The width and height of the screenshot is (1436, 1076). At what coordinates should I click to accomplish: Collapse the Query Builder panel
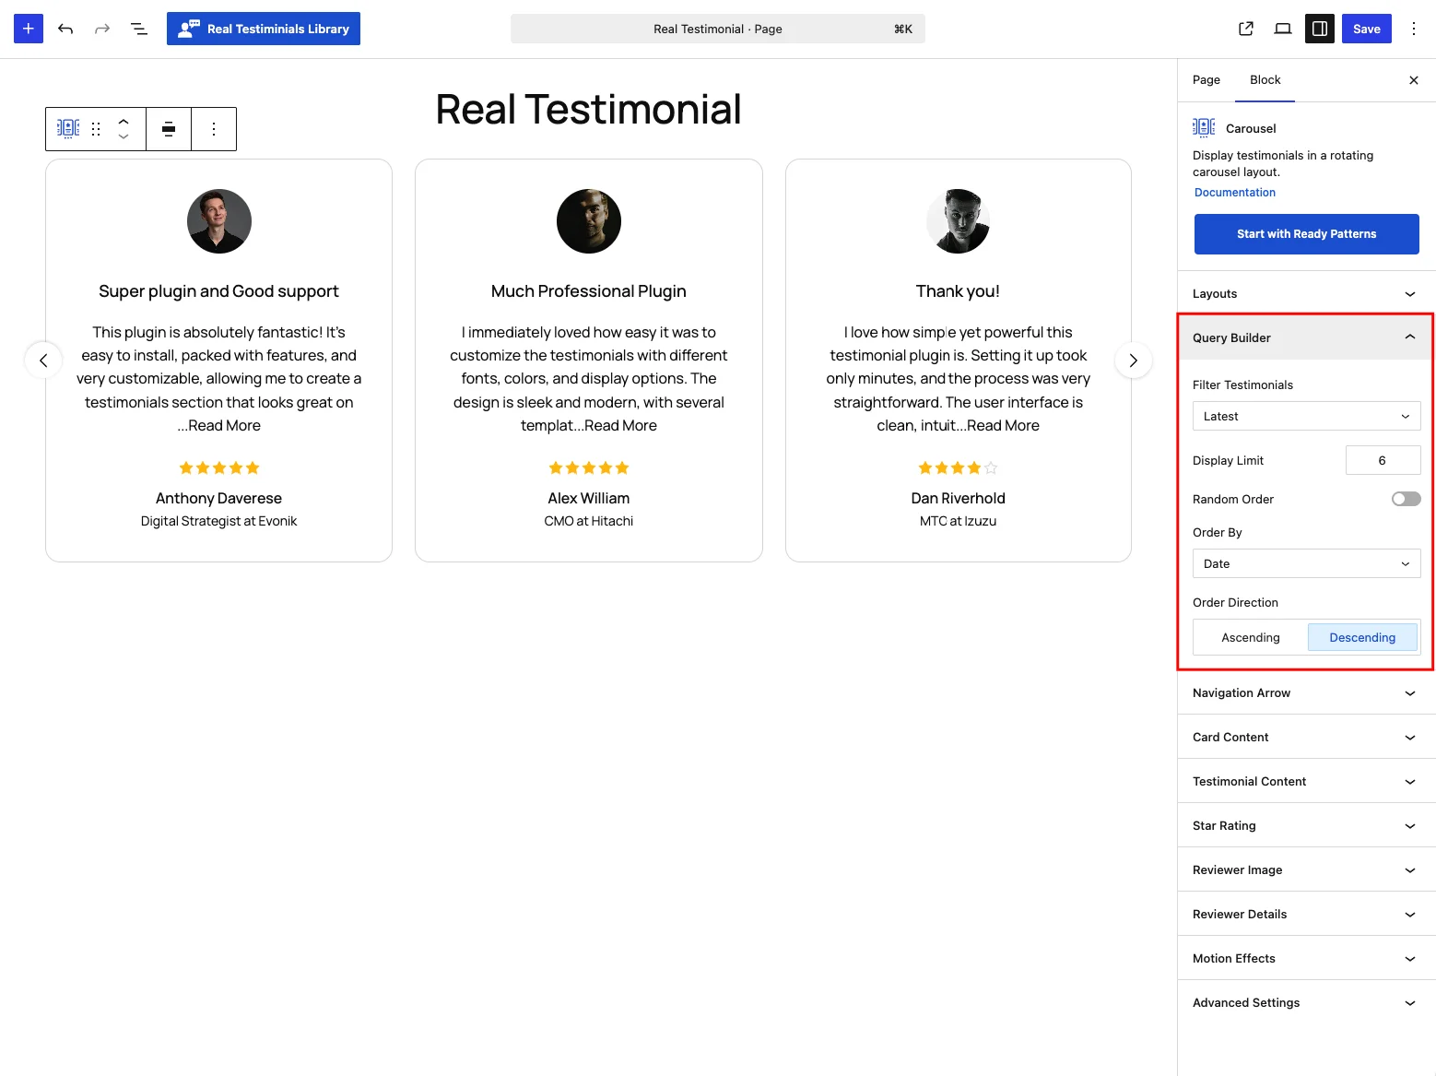click(1305, 337)
